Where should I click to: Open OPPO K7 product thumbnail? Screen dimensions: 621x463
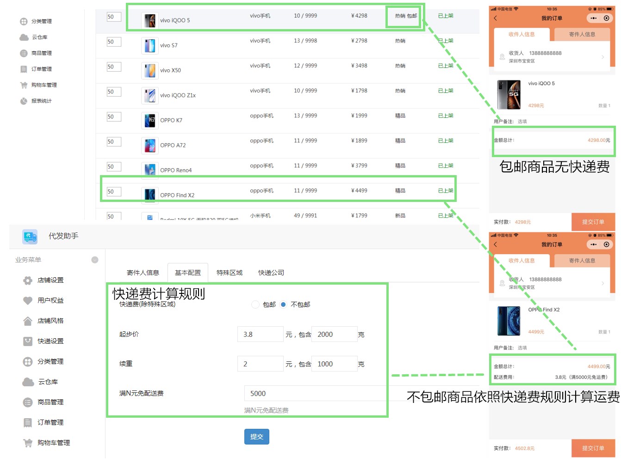pos(149,121)
